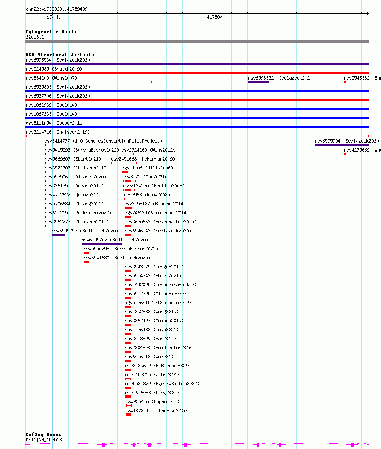The width and height of the screenshot is (381, 449).
Task: Select the esv3963 (Wang2008) label
Action: 147,195
